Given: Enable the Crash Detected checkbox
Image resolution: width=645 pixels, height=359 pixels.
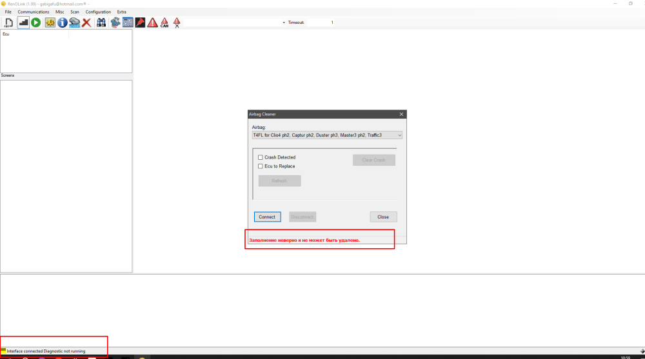Looking at the screenshot, I should click(261, 157).
